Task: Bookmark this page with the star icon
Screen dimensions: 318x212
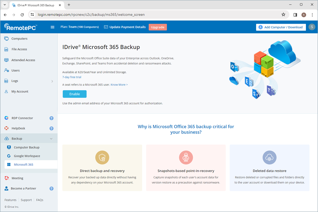Action: 283,15
